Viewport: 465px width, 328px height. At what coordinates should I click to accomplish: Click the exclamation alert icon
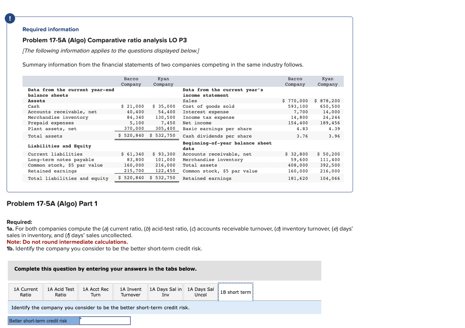pyautogui.click(x=10, y=18)
